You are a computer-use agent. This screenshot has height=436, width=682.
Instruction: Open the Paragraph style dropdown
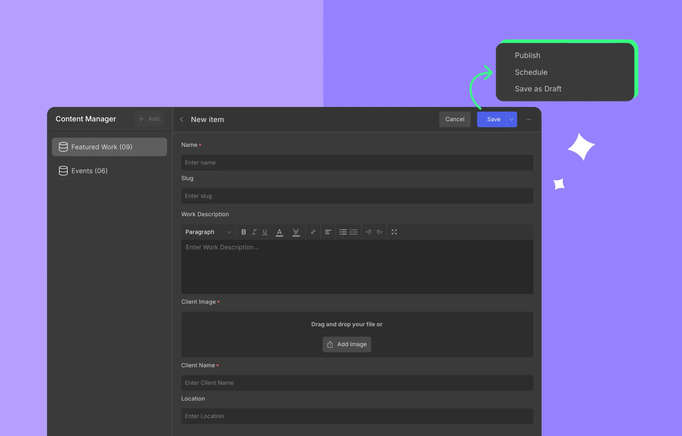pos(208,232)
